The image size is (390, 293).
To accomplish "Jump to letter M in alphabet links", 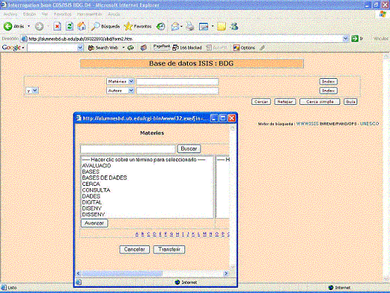I will coord(205,234).
